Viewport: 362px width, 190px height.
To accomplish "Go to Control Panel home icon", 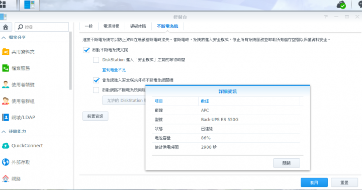I will point(6,27).
